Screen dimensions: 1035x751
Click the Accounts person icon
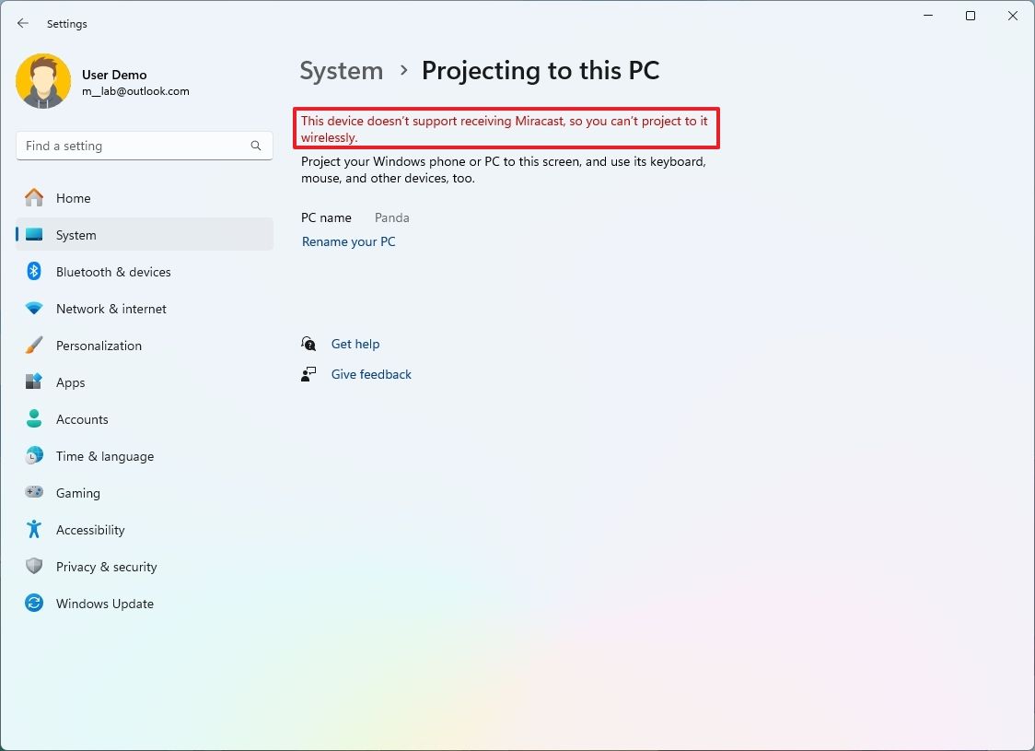[34, 419]
